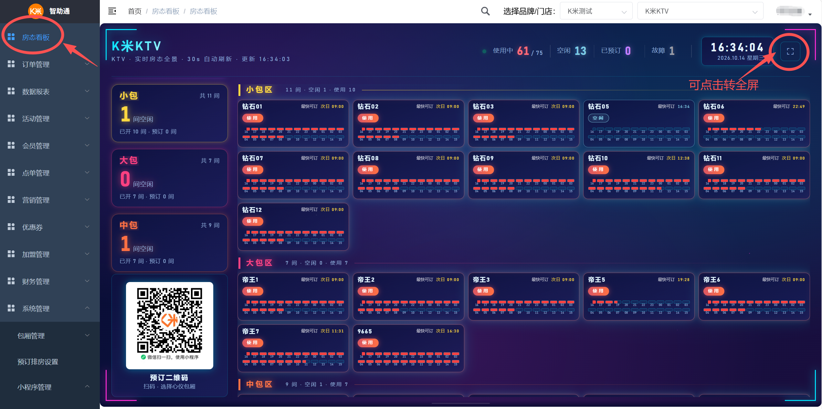Open the K米KTV store dropdown
822x409 pixels.
[x=700, y=11]
